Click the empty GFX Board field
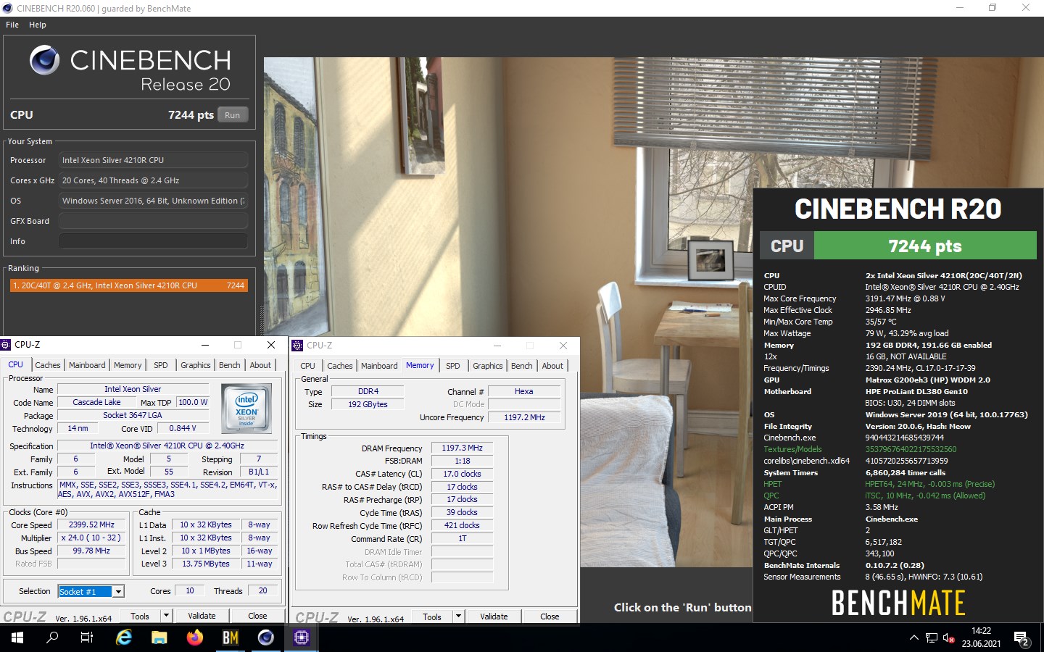 (153, 221)
